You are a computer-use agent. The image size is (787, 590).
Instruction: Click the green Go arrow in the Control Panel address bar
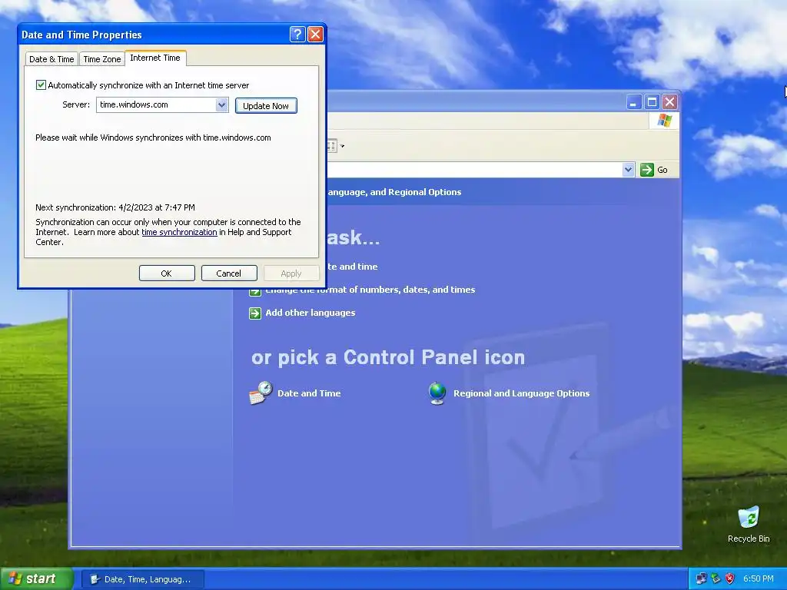[647, 170]
